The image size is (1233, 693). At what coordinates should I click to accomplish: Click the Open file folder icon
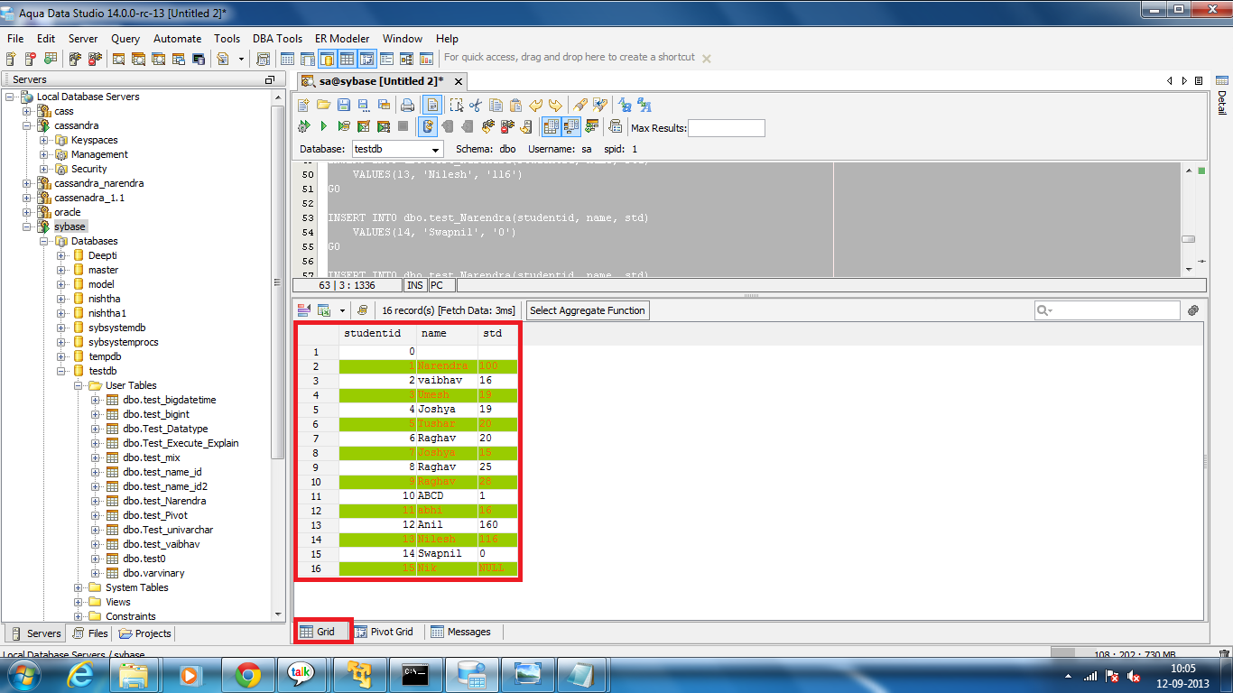324,105
